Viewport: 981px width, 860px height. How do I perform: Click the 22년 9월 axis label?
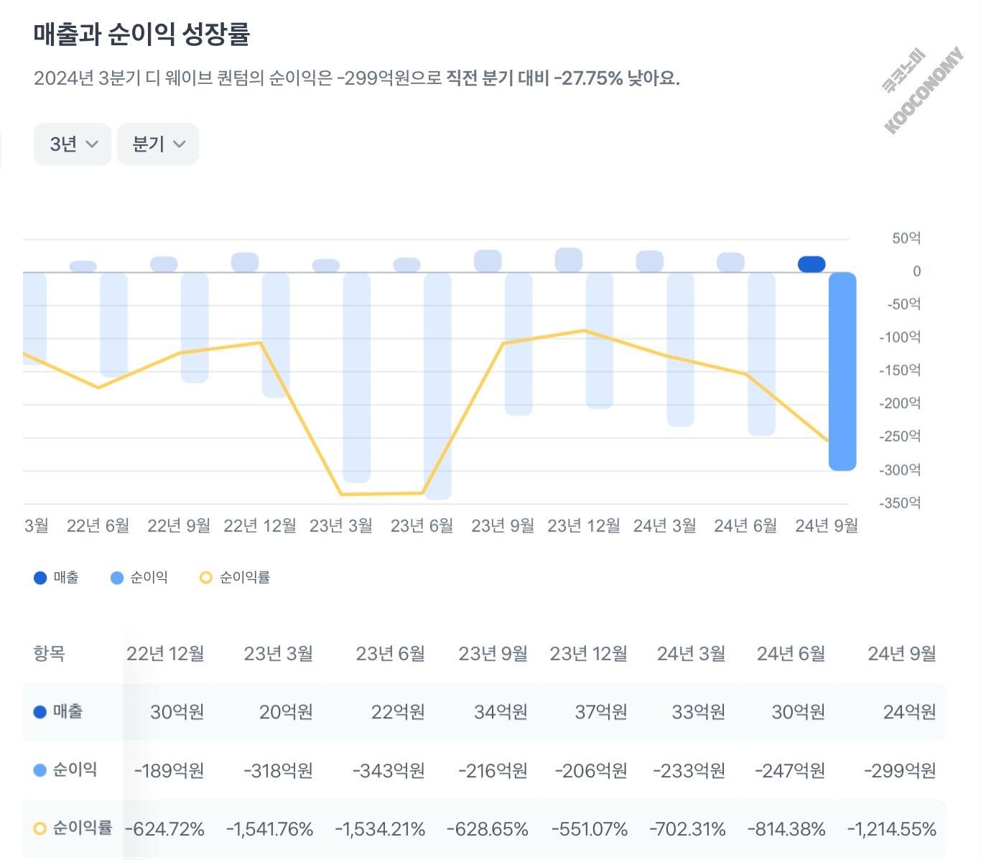(179, 526)
